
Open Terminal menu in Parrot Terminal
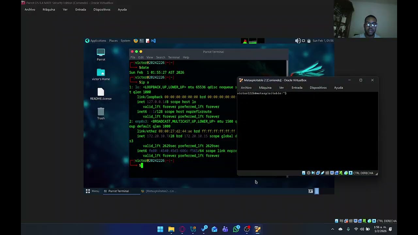point(174,57)
